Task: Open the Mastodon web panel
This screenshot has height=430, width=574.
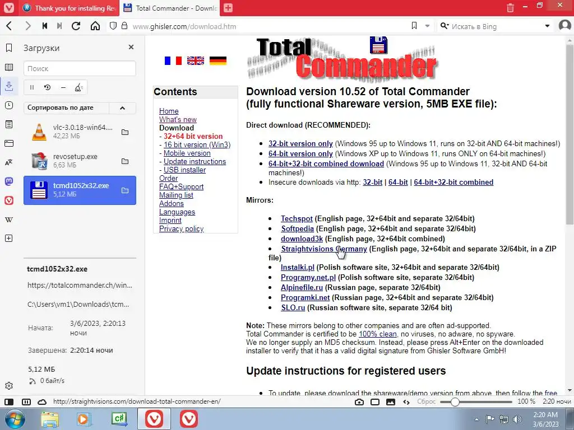Action: [9, 181]
